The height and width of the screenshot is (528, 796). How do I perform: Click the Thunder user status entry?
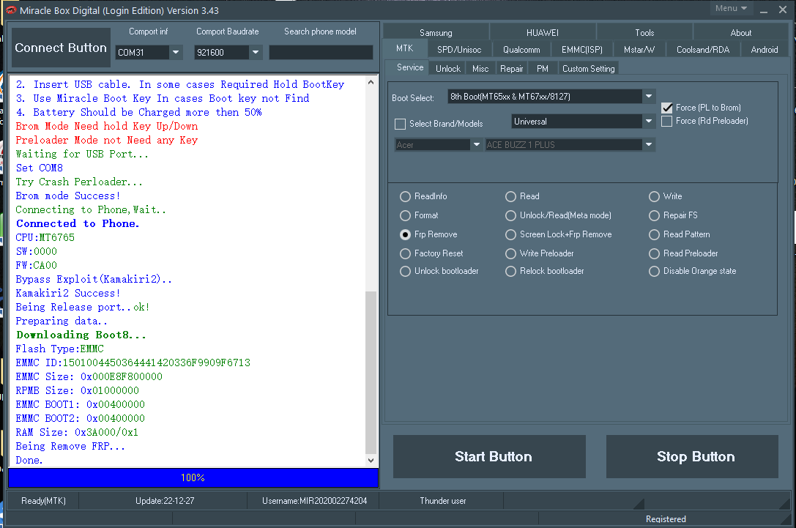pyautogui.click(x=443, y=501)
